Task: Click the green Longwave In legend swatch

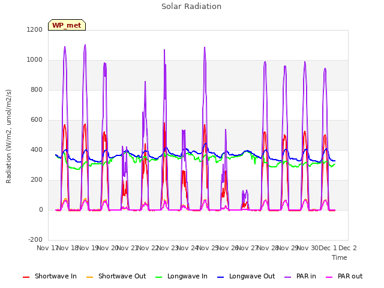Action: point(159,277)
